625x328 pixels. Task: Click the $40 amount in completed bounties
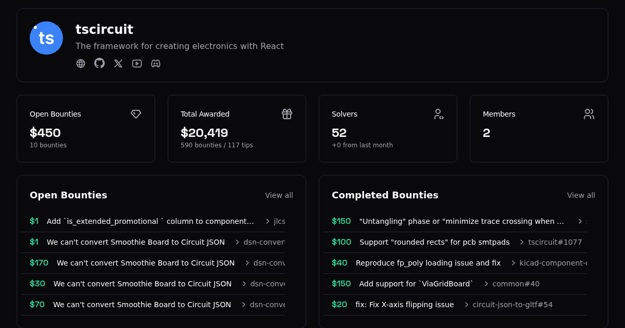[340, 263]
